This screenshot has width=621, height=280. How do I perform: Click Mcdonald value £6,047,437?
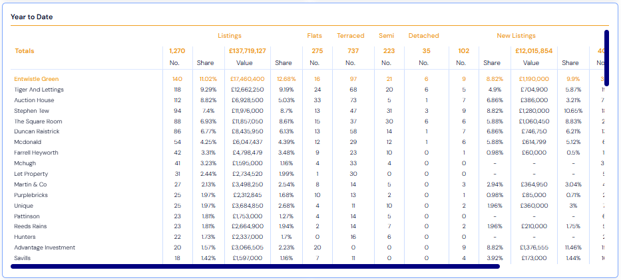247,142
